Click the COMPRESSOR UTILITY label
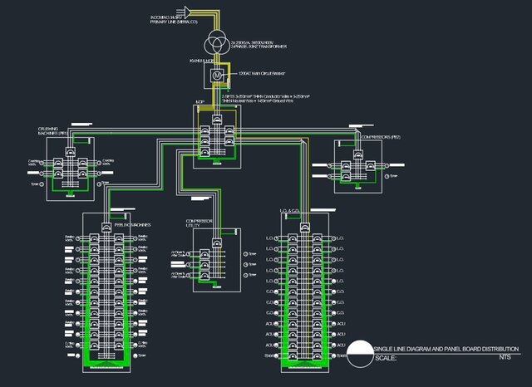 coord(199,223)
